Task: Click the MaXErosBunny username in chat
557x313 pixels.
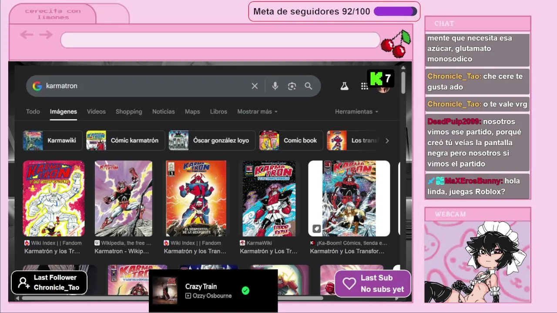Action: pos(473,181)
